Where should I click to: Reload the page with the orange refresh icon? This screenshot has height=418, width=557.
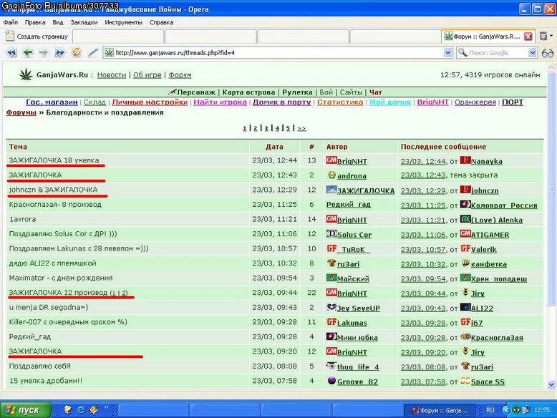(x=77, y=52)
